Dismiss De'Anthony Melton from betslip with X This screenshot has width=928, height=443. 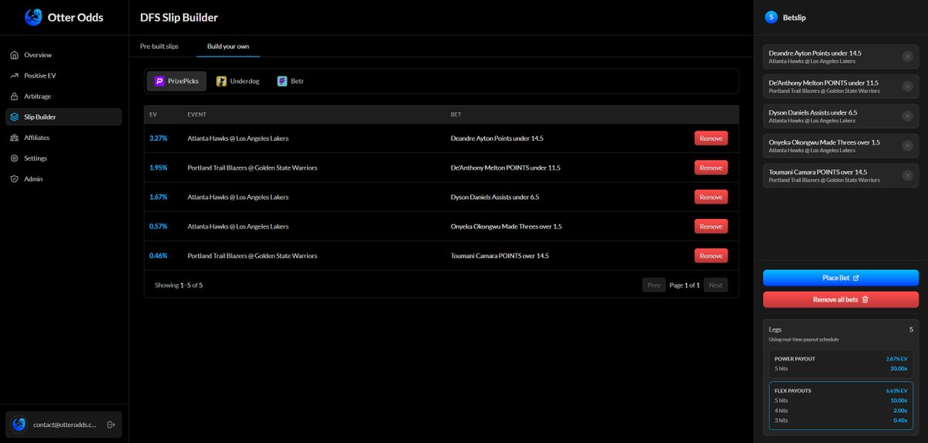coord(907,86)
